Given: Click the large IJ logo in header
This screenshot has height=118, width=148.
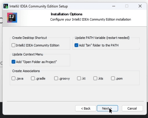Looking at the screenshot, I should tap(12, 17).
